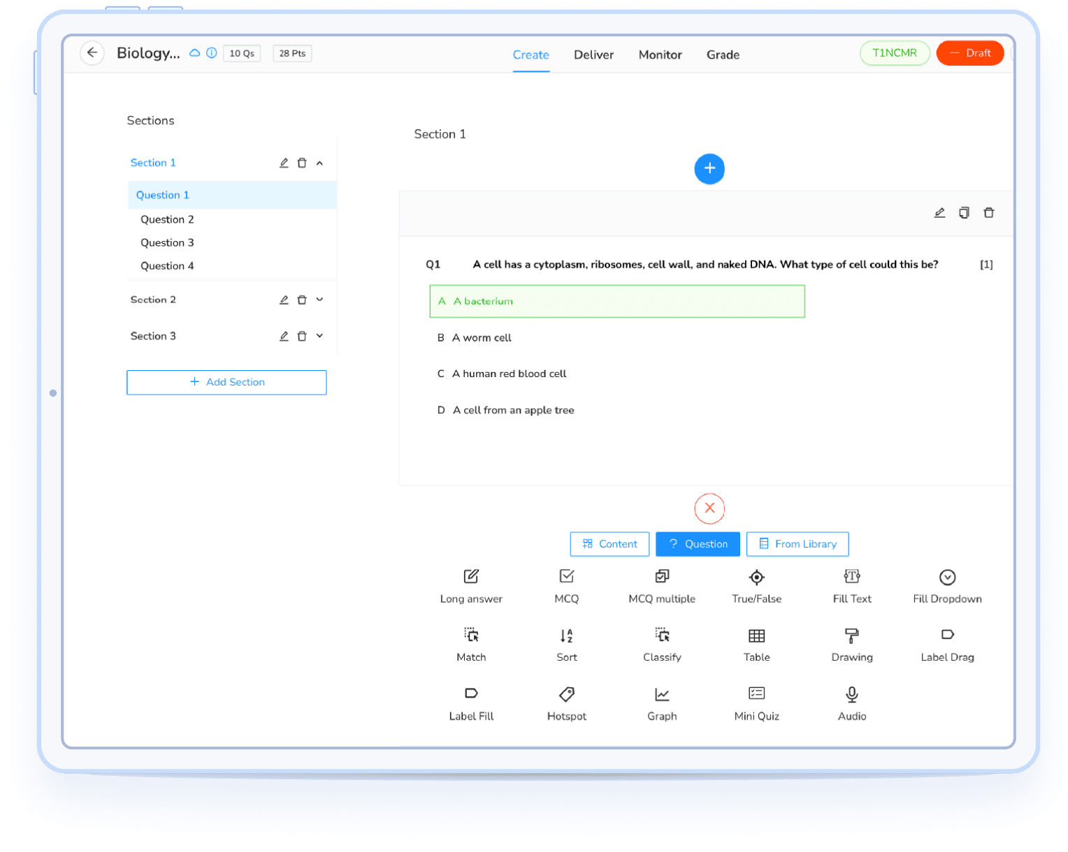Select Fill Dropdown question type

pos(947,587)
